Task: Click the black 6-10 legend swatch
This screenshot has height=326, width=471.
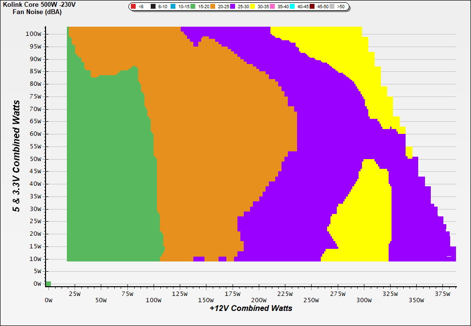Action: 153,7
